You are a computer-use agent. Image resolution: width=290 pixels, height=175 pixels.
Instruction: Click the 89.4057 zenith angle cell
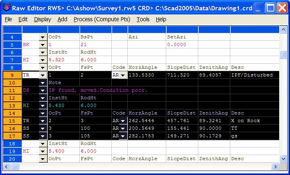click(214, 75)
